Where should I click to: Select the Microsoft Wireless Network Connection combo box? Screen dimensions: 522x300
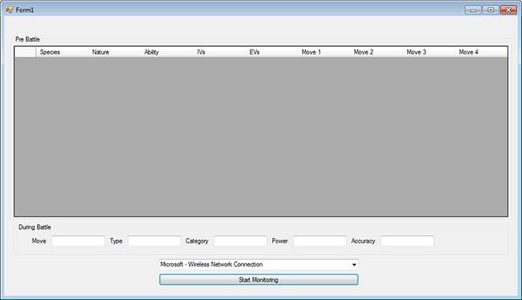click(x=259, y=264)
